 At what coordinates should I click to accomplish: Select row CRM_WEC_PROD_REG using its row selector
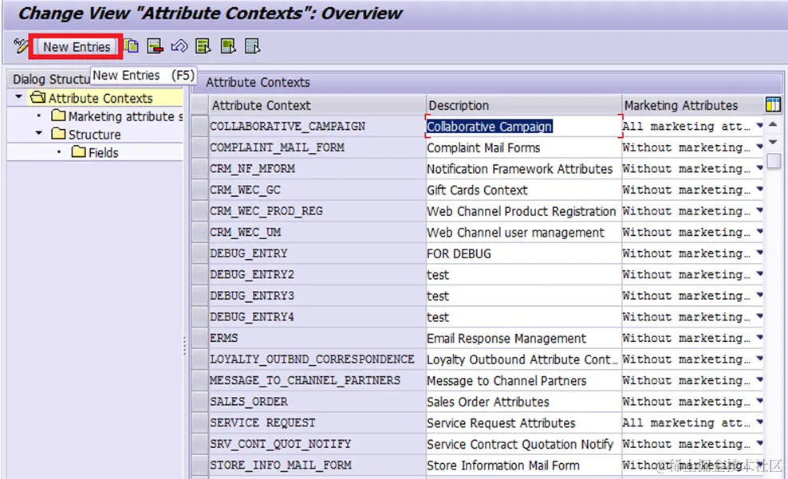[x=200, y=211]
